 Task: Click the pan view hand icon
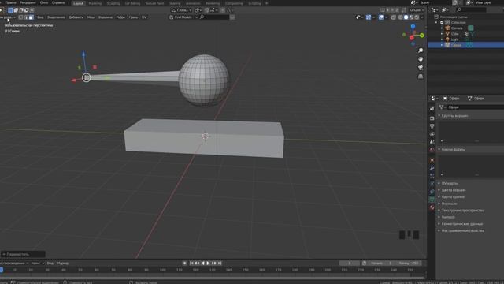[421, 59]
